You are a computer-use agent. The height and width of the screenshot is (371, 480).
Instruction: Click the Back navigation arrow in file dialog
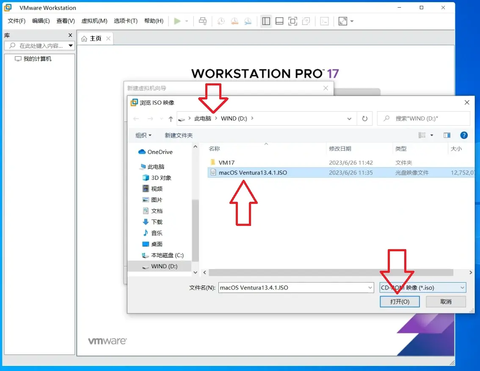pyautogui.click(x=136, y=119)
